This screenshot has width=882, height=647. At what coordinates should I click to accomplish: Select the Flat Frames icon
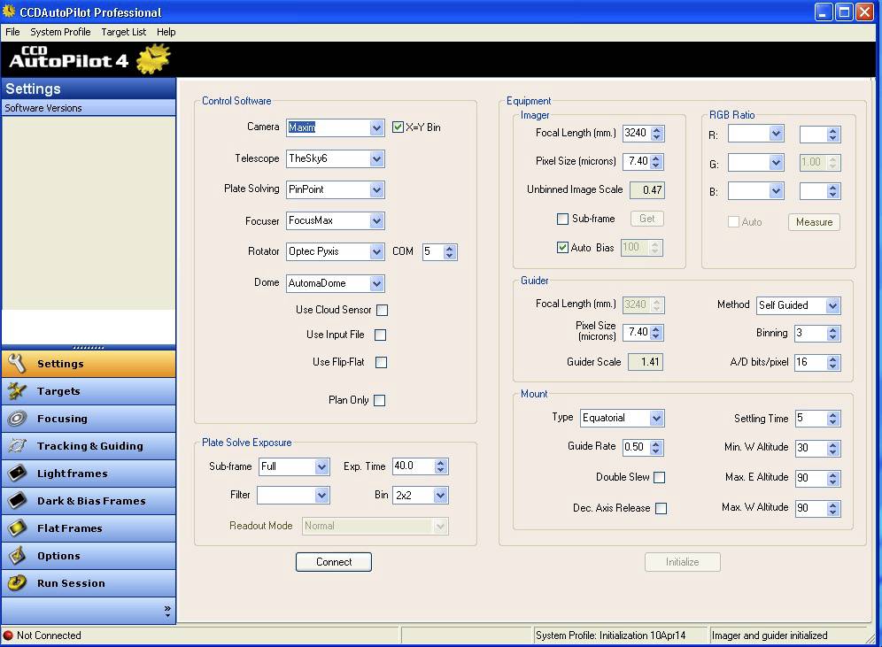(19, 528)
